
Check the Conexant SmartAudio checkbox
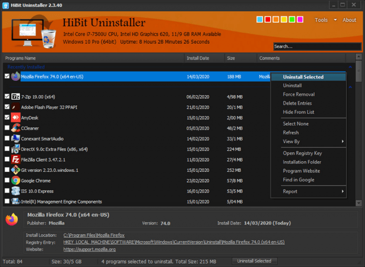pyautogui.click(x=7, y=138)
